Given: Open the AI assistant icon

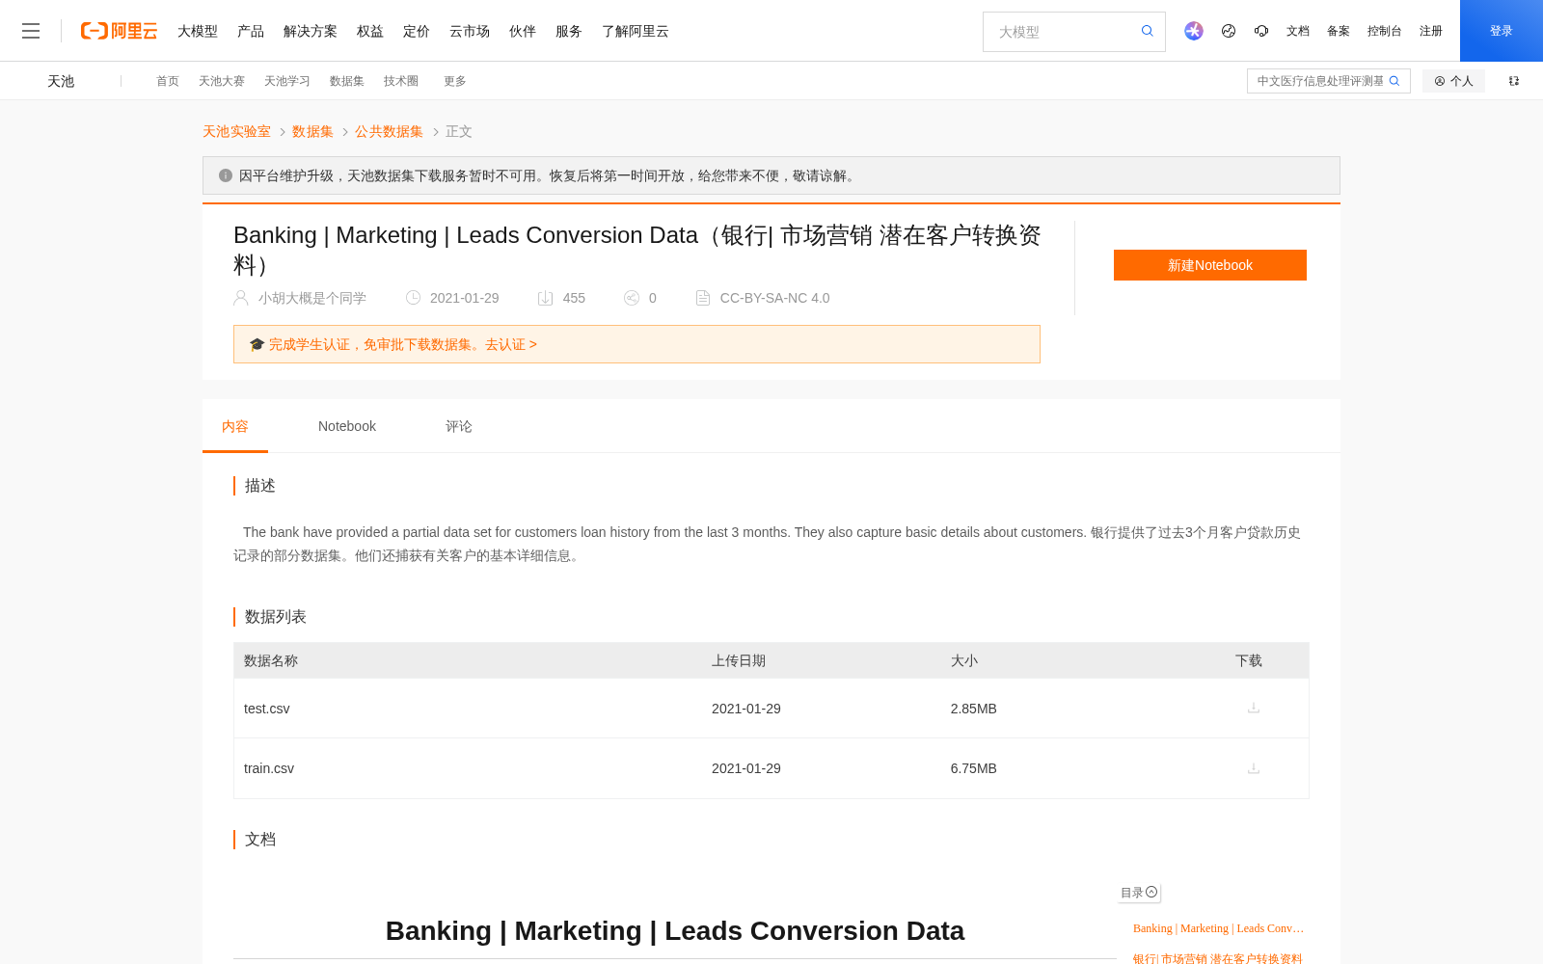Looking at the screenshot, I should 1194,31.
